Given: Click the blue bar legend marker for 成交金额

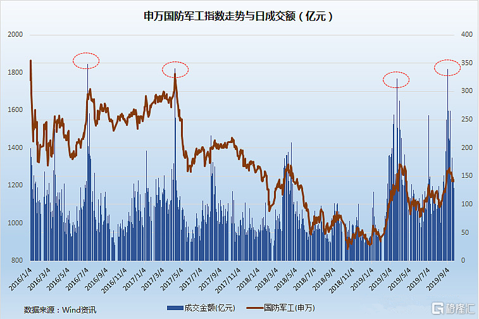Looking at the screenshot, I should (x=174, y=308).
